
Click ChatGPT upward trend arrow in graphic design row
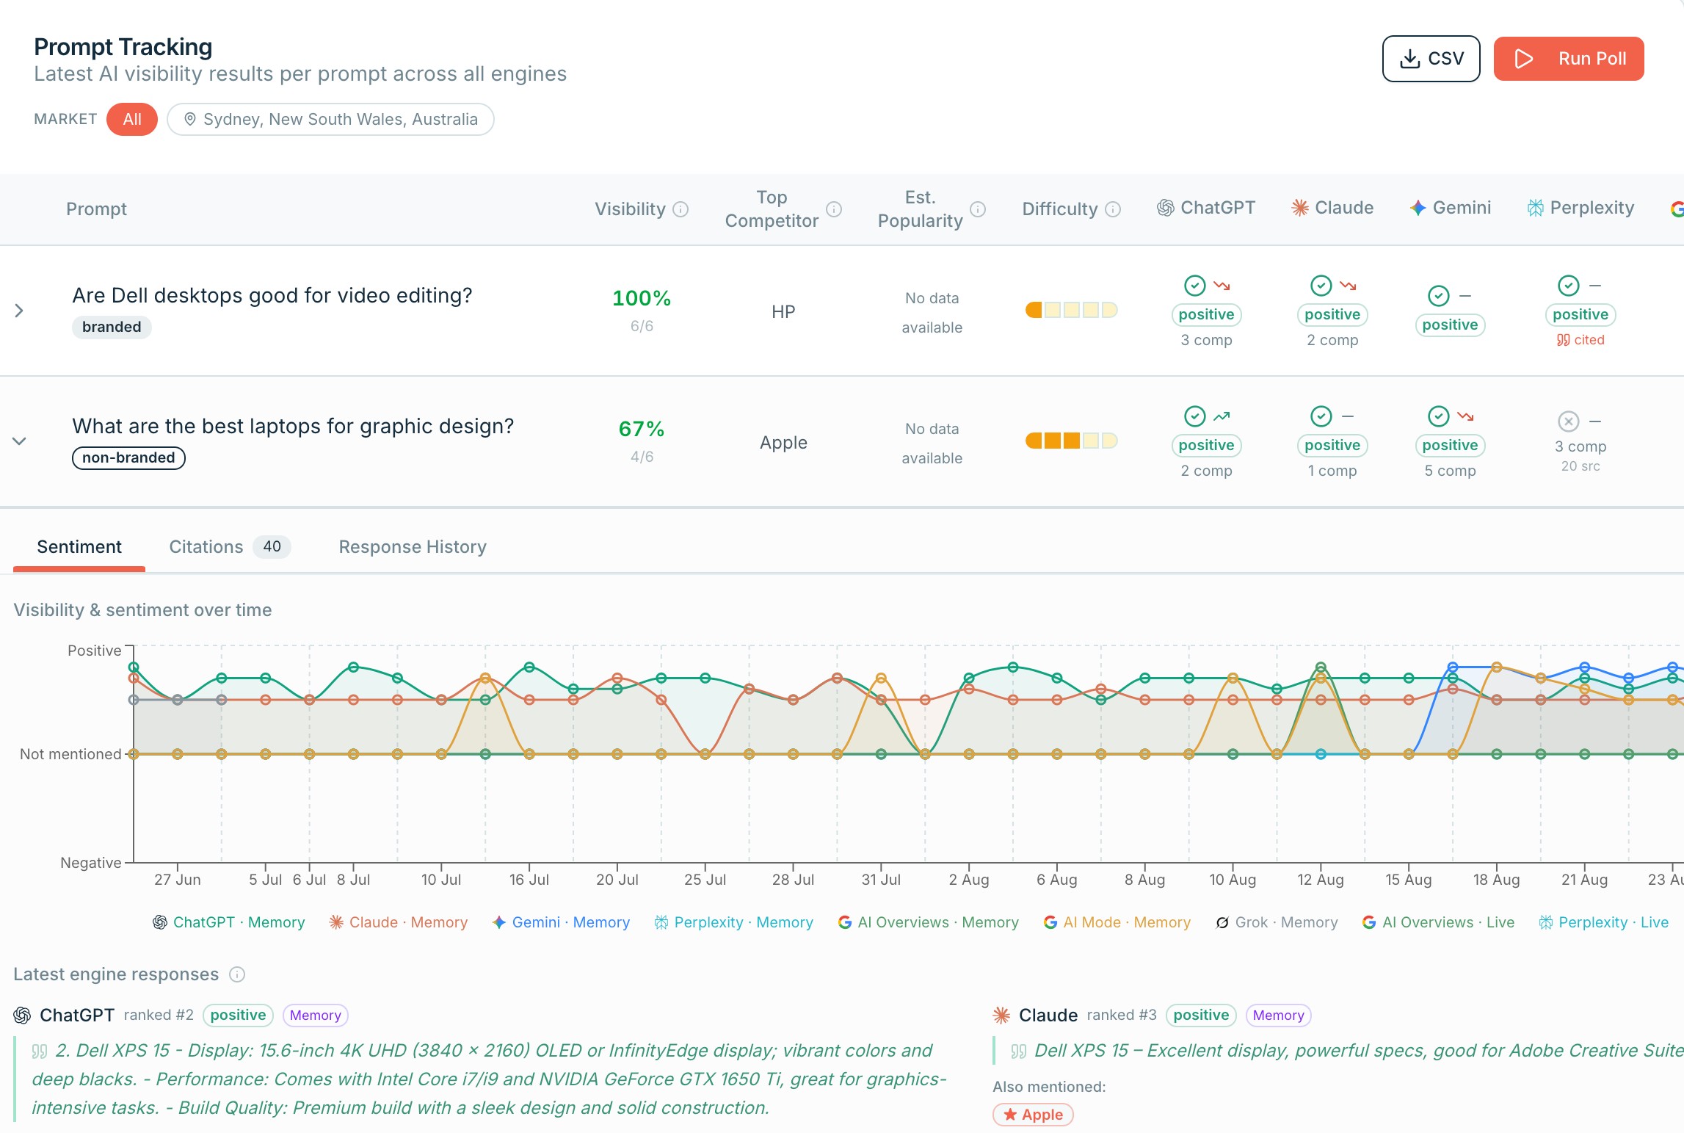coord(1222,416)
